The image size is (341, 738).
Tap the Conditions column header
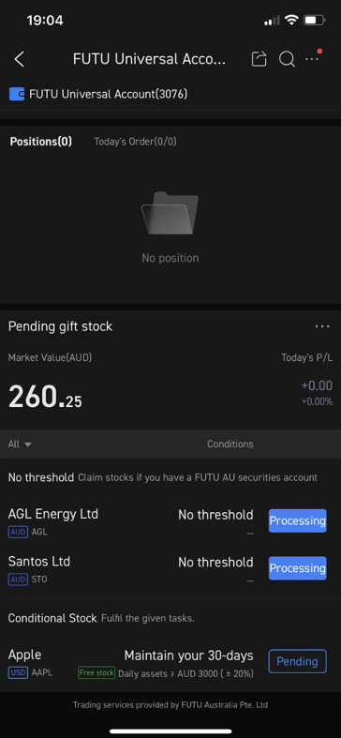pyautogui.click(x=230, y=444)
